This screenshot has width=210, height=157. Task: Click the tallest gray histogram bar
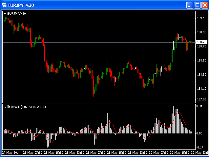pyautogui.click(x=173, y=120)
